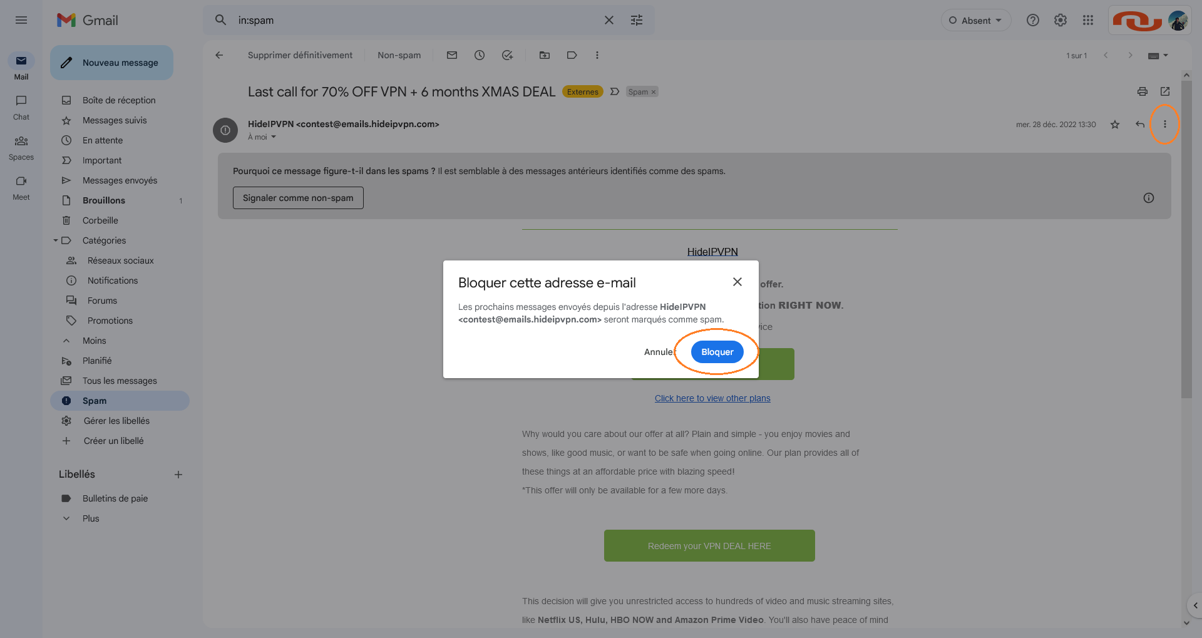The height and width of the screenshot is (638, 1202).
Task: Open message in new window
Action: (1165, 91)
